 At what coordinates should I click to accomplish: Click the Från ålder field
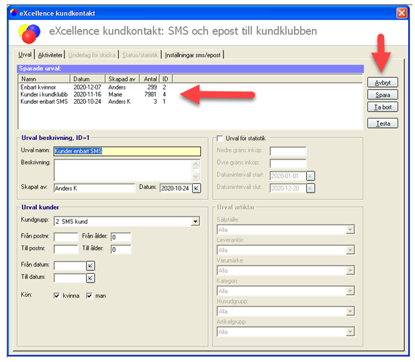(x=121, y=237)
